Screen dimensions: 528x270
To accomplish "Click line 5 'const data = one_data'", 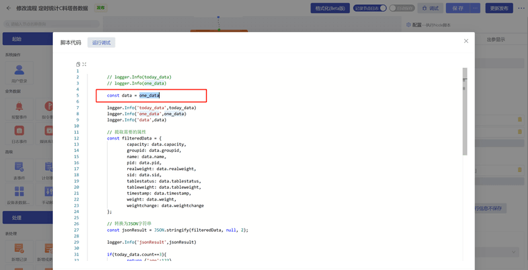I will [x=133, y=96].
